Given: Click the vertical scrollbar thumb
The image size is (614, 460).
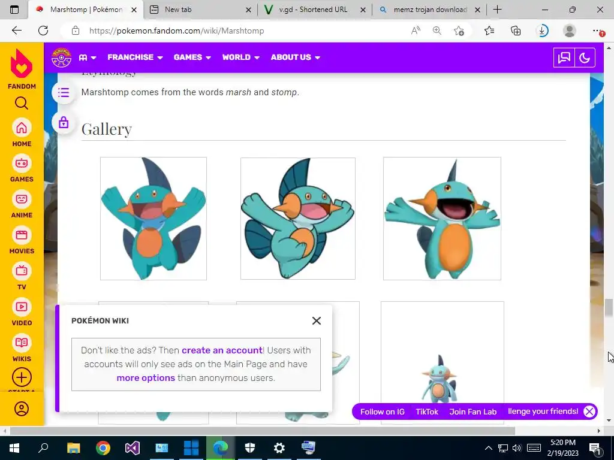Looking at the screenshot, I should [609, 307].
